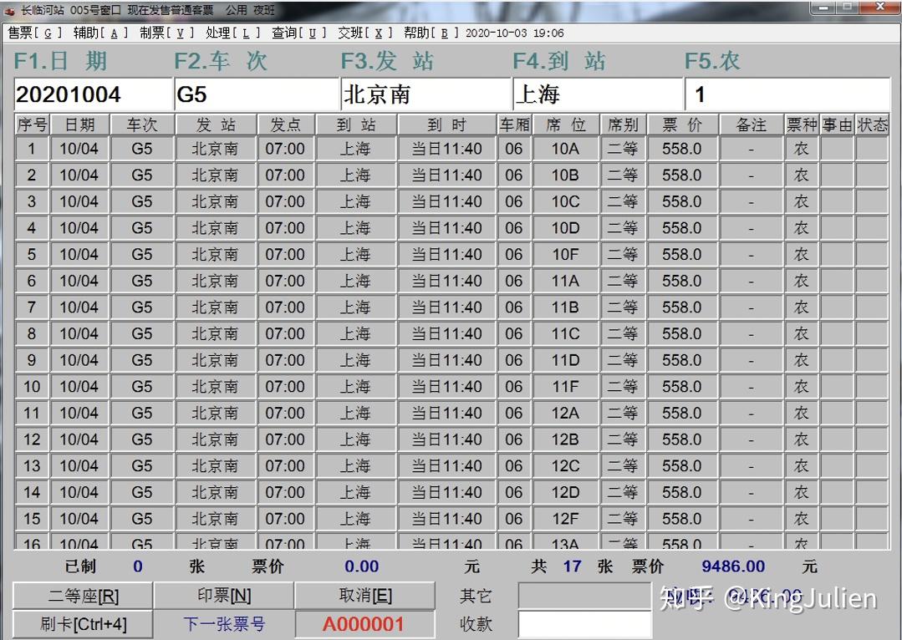Open the 交班[X] menu

pyautogui.click(x=365, y=33)
